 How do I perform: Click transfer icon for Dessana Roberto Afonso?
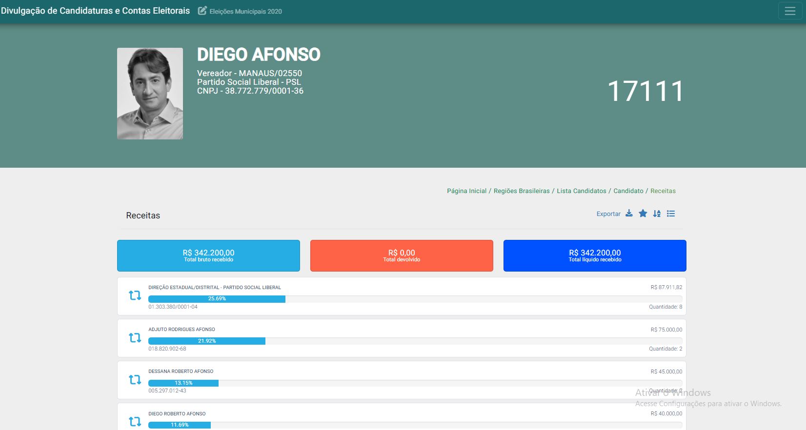point(135,379)
